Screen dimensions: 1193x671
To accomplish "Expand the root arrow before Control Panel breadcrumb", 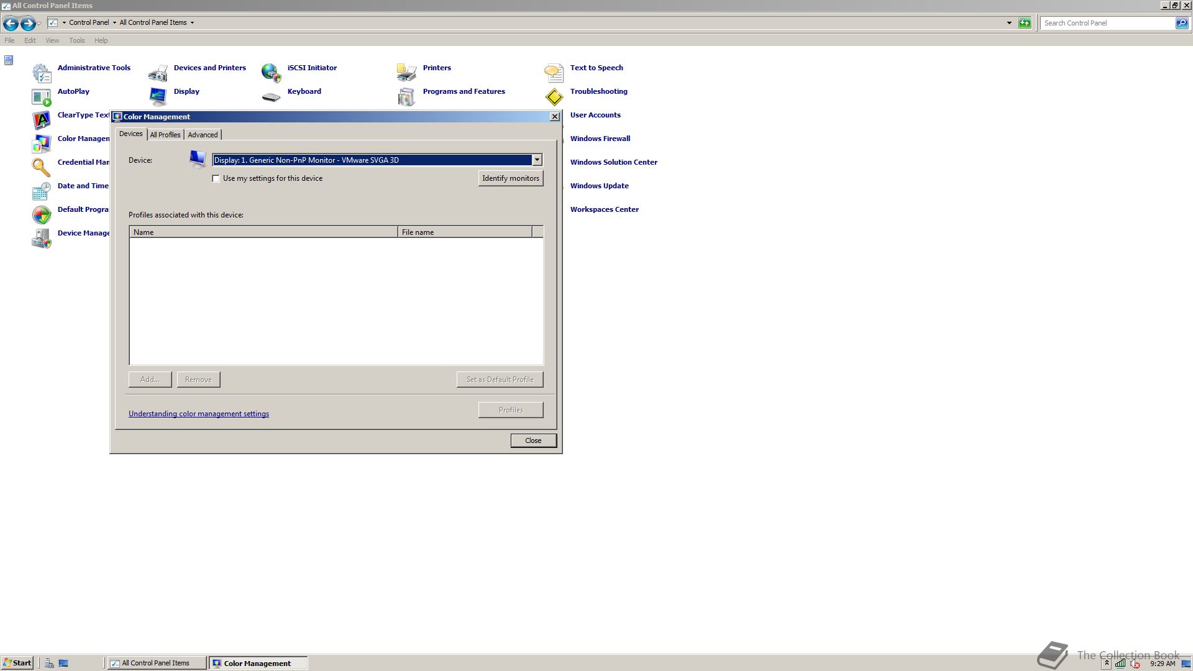I will click(64, 22).
